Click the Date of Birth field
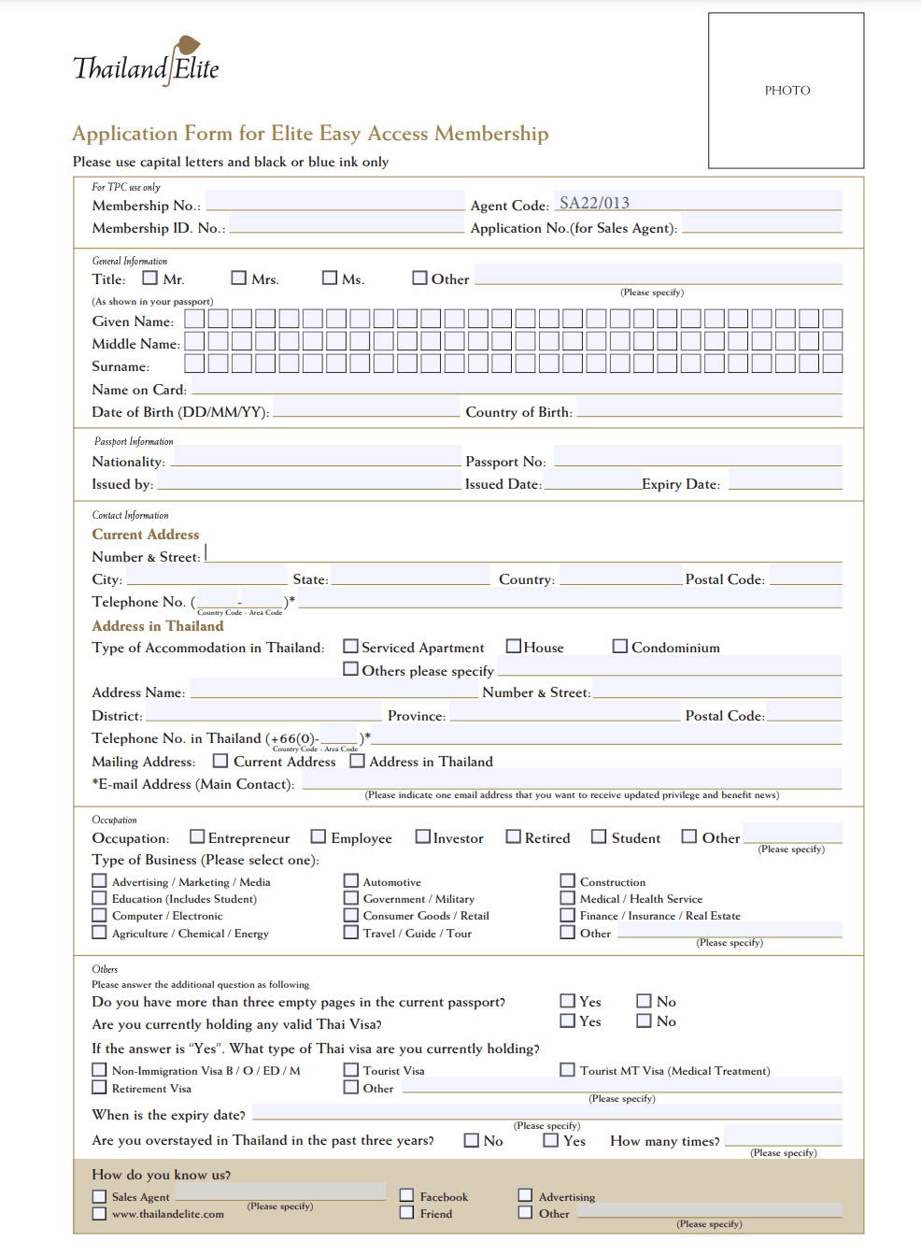Viewport: 921px width, 1256px height. [x=365, y=408]
